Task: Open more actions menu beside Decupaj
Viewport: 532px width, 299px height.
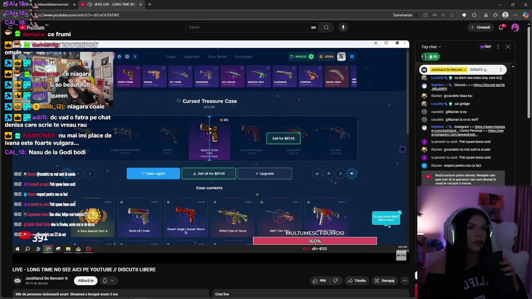Action: tap(404, 281)
